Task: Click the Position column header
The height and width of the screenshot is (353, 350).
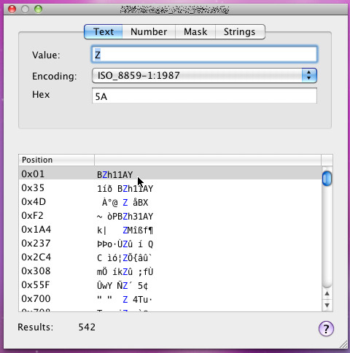Action: [56, 160]
